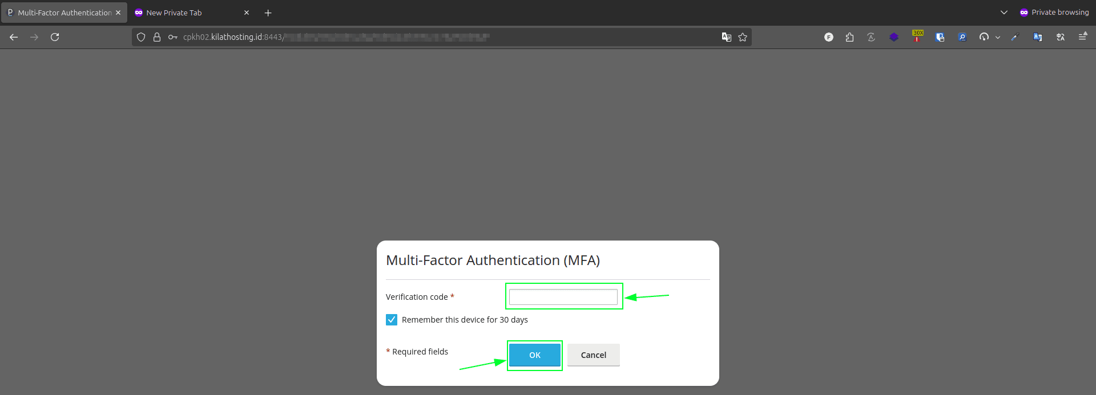Open the blue translate extension icon
This screenshot has height=395, width=1096.
tap(1038, 37)
